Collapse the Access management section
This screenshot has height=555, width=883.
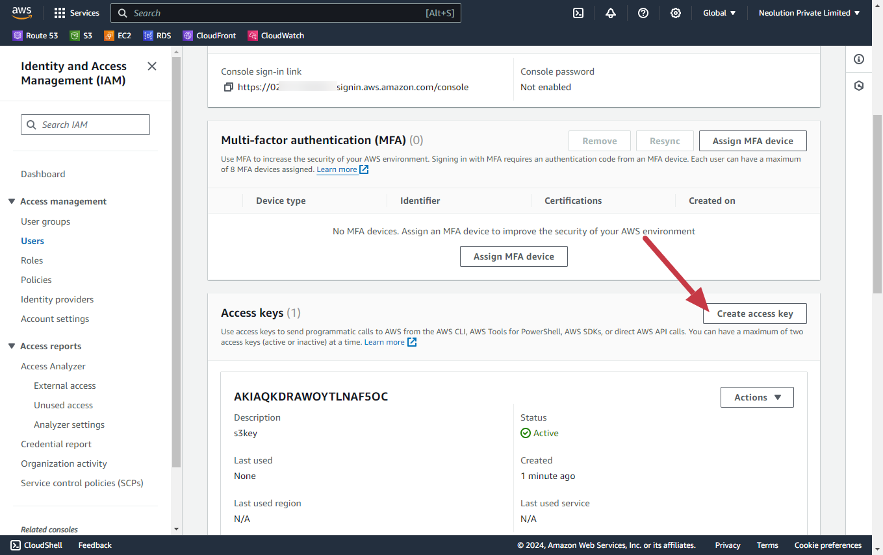click(12, 201)
